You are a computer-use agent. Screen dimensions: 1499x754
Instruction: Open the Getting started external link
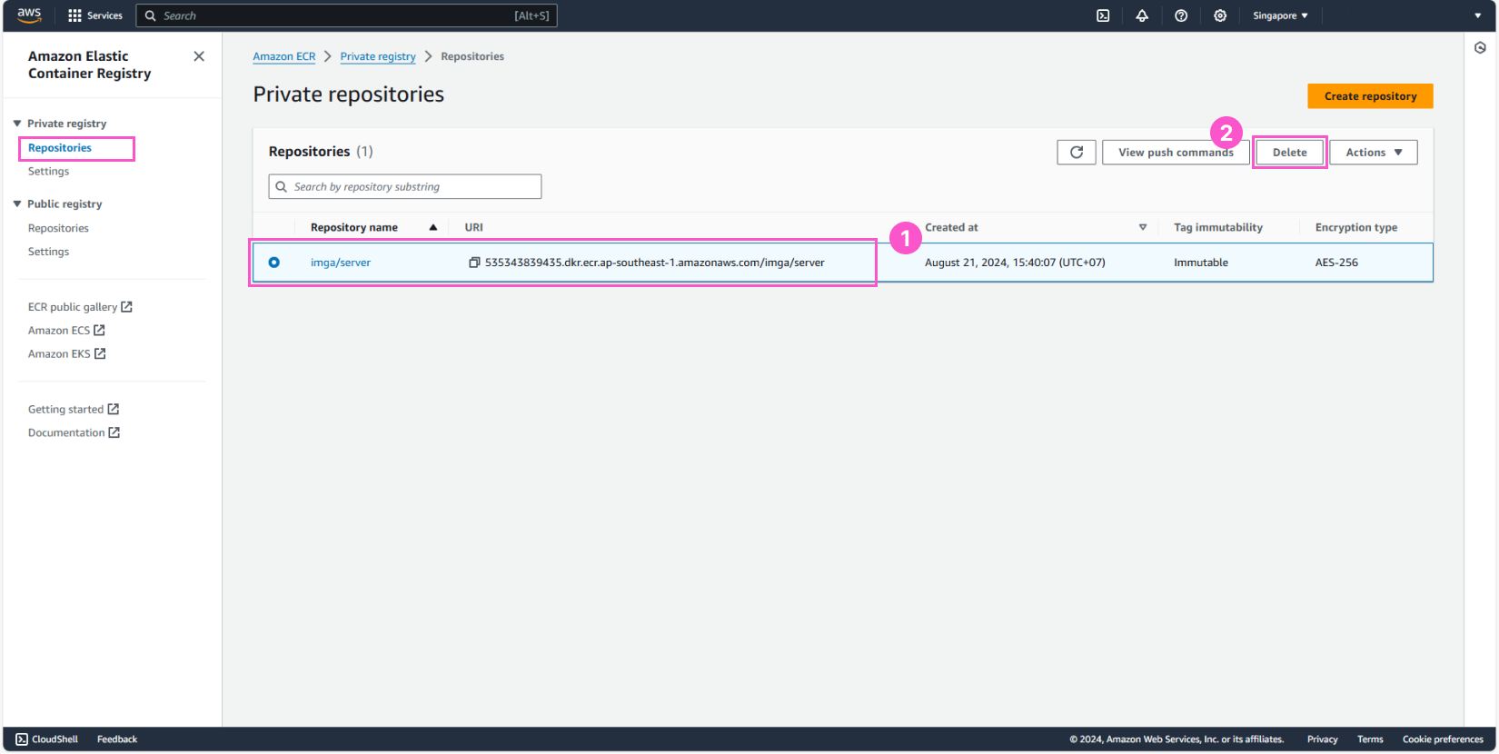click(74, 410)
